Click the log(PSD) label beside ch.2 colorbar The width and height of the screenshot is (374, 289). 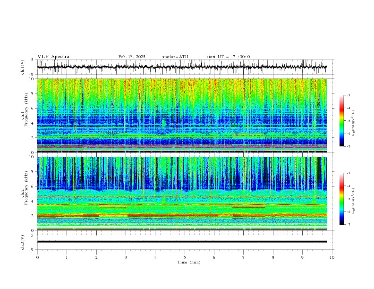pyautogui.click(x=354, y=201)
